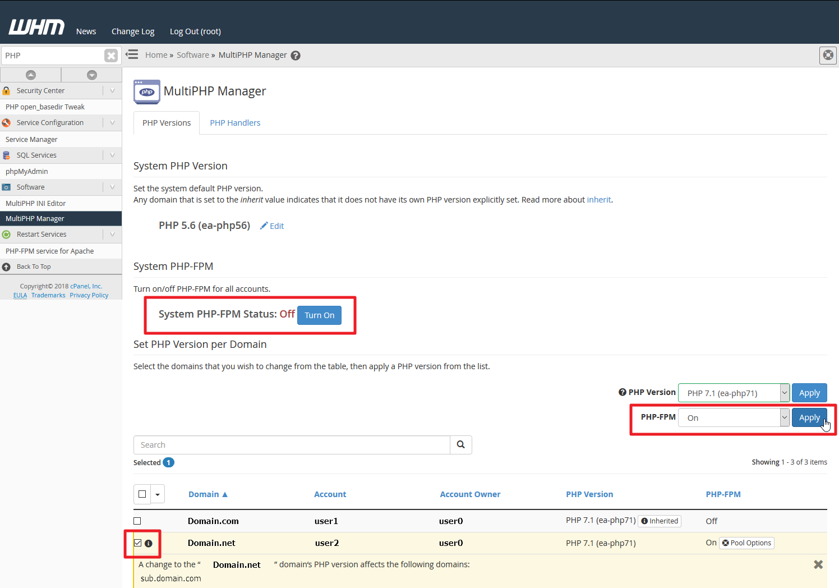Screen dimensions: 839x588
Task: Click the WHM logo
Action: click(36, 26)
